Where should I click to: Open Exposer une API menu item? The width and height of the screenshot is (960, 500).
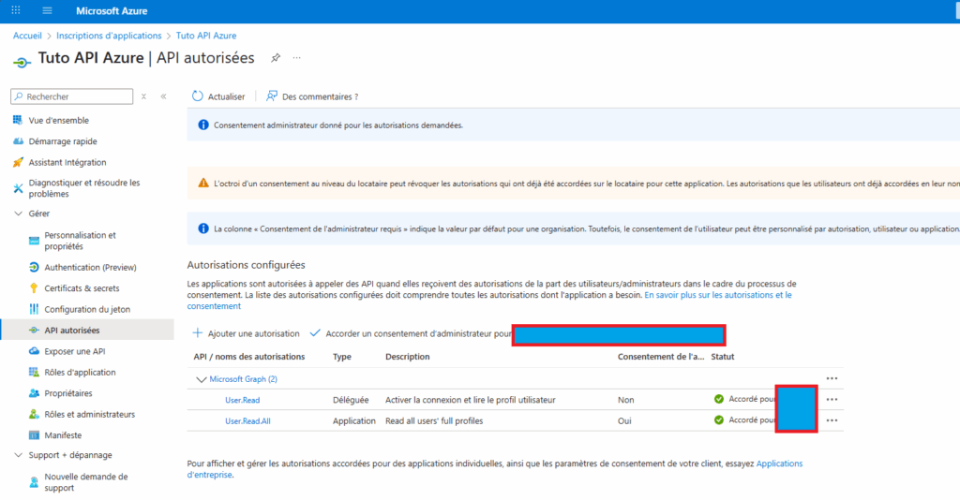point(75,351)
